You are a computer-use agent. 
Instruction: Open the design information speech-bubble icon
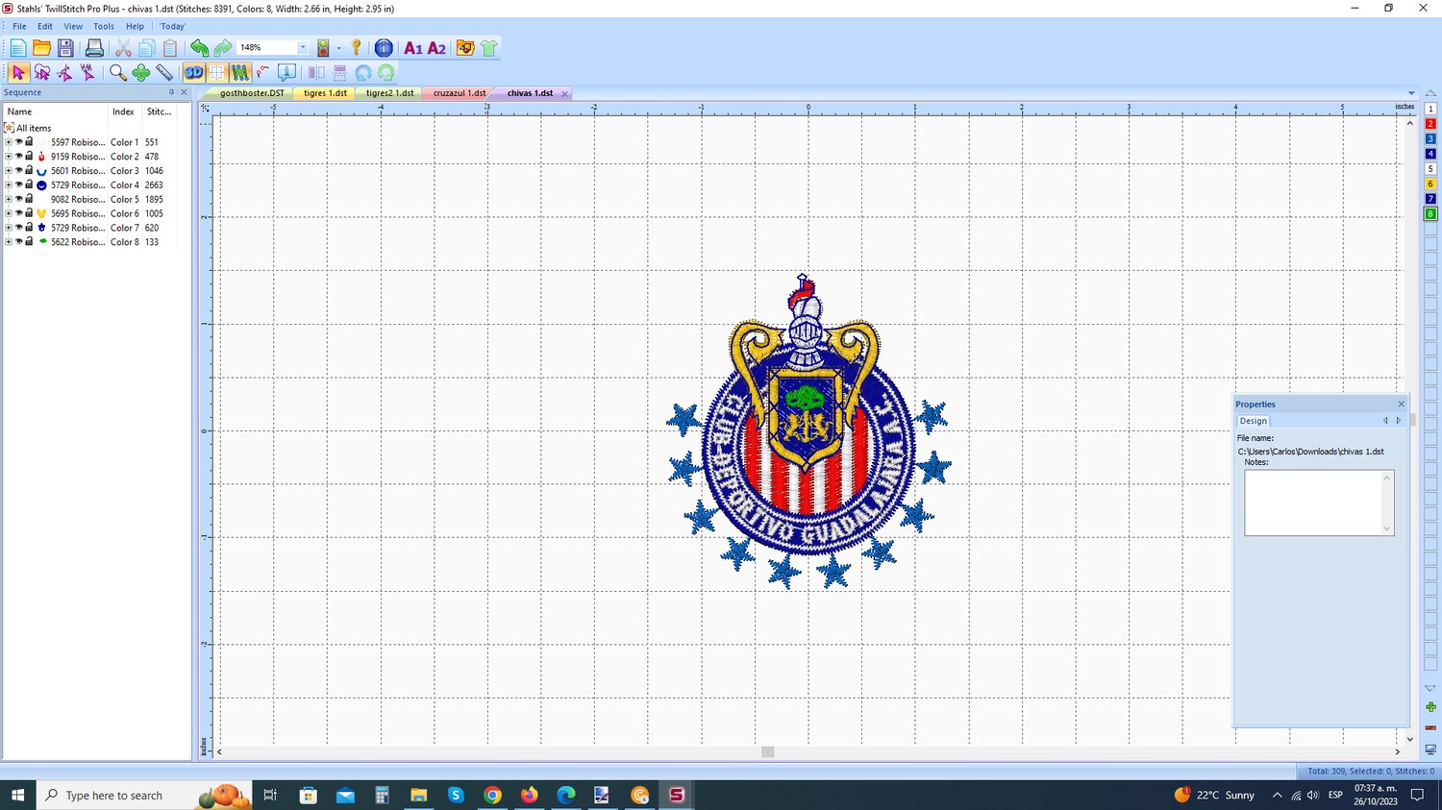[x=286, y=72]
